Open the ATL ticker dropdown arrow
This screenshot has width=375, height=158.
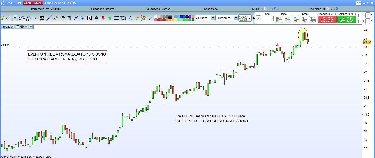7,3
